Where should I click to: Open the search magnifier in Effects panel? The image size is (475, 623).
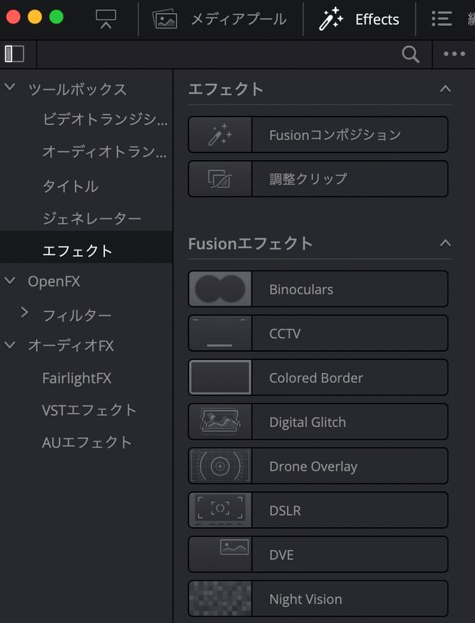(x=411, y=54)
